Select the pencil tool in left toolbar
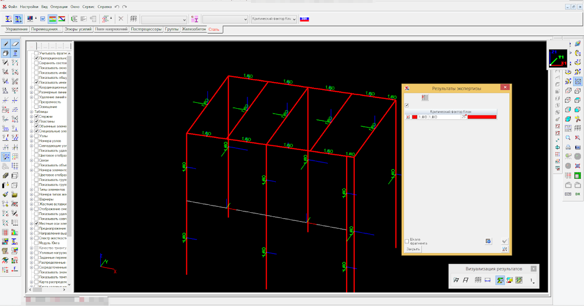 (x=5, y=44)
